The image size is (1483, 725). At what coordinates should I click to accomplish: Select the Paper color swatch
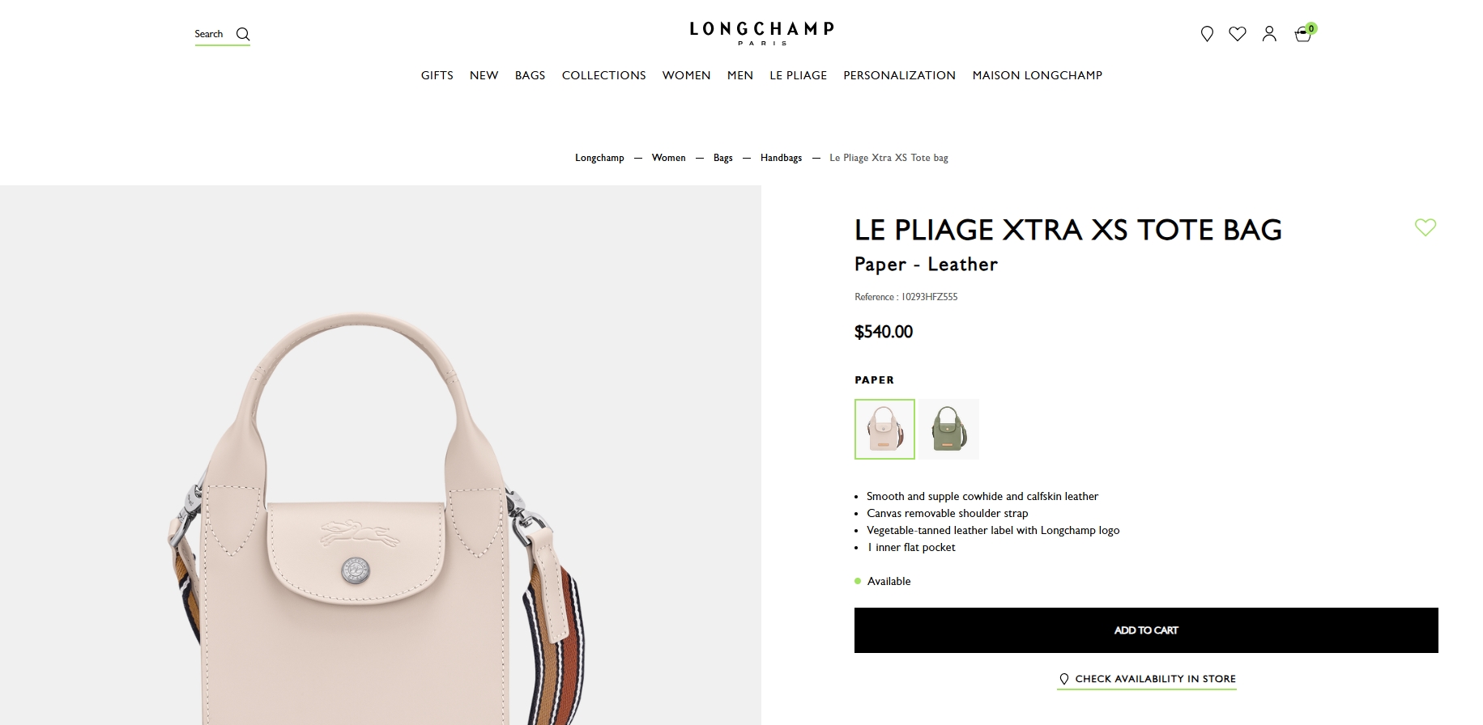click(884, 429)
